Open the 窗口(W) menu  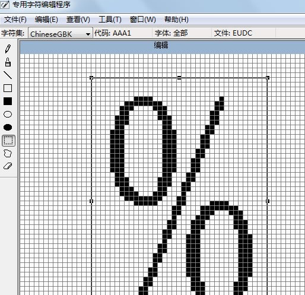click(x=142, y=20)
